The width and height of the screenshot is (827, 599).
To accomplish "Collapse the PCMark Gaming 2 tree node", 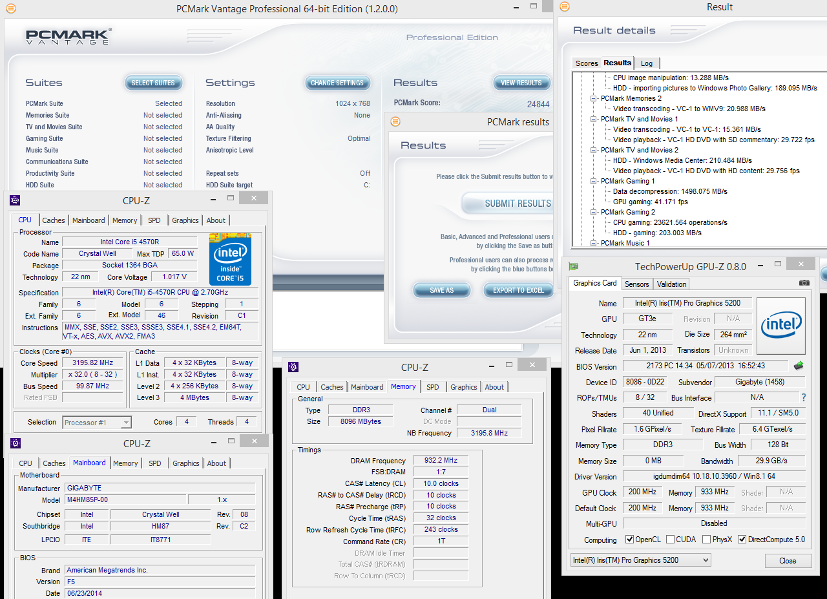I will [594, 212].
